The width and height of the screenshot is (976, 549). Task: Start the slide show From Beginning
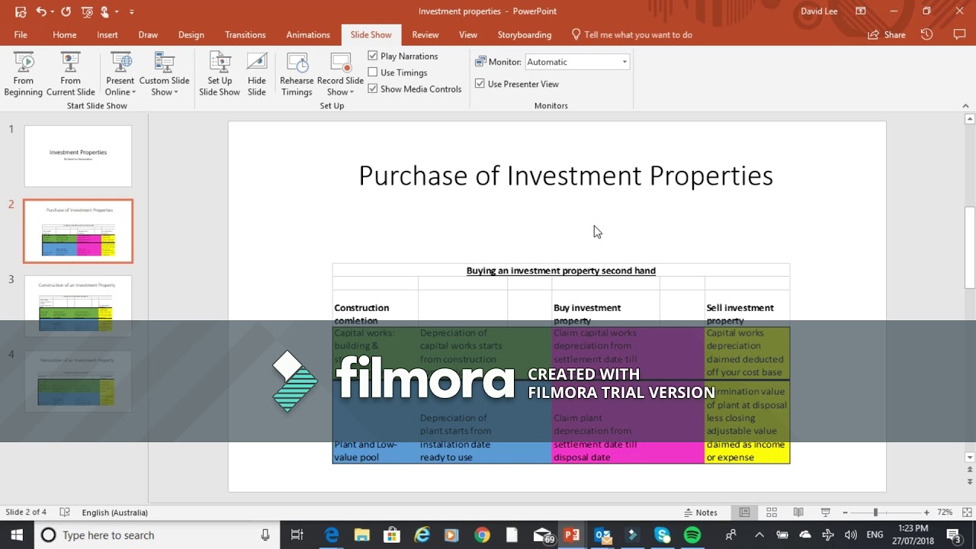(x=24, y=74)
